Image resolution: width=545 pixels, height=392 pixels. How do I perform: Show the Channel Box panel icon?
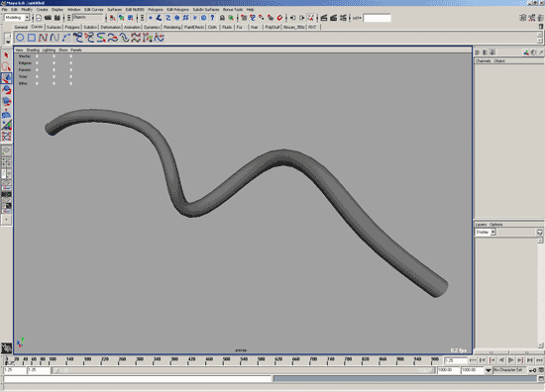[x=541, y=18]
